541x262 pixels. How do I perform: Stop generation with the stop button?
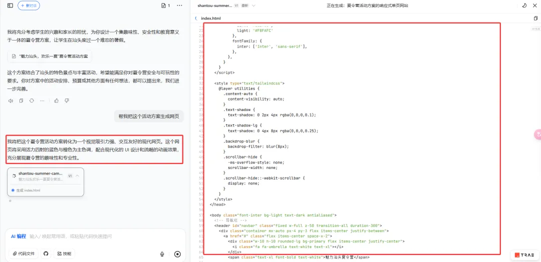coord(177,254)
